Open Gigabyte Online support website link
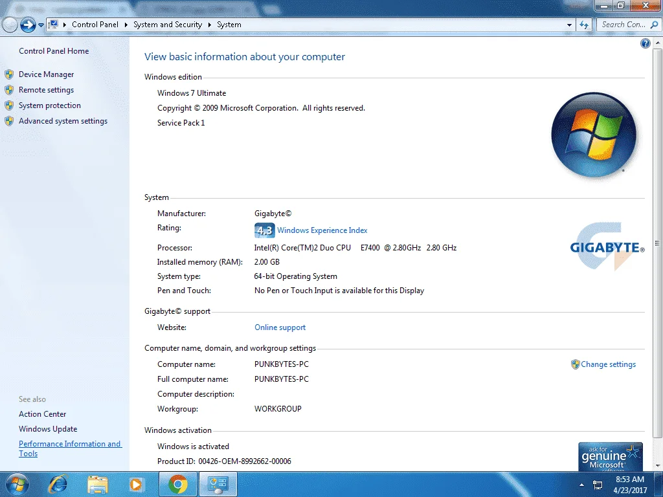 click(x=280, y=327)
